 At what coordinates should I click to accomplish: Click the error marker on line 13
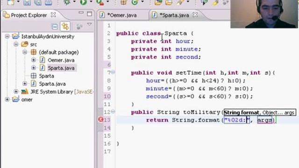tap(101, 119)
